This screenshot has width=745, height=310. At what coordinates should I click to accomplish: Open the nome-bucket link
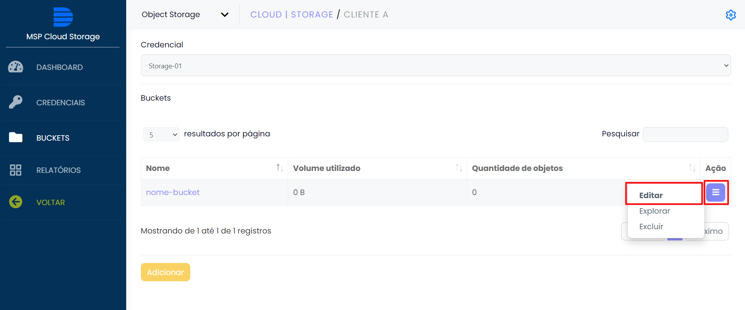point(173,192)
